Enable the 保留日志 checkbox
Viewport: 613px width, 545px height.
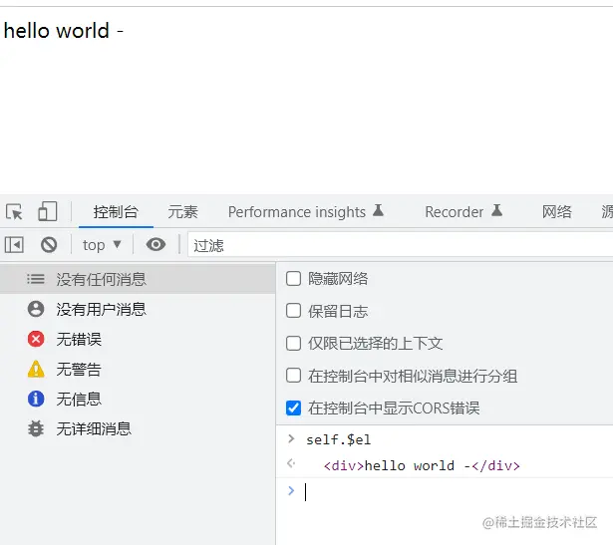[293, 311]
